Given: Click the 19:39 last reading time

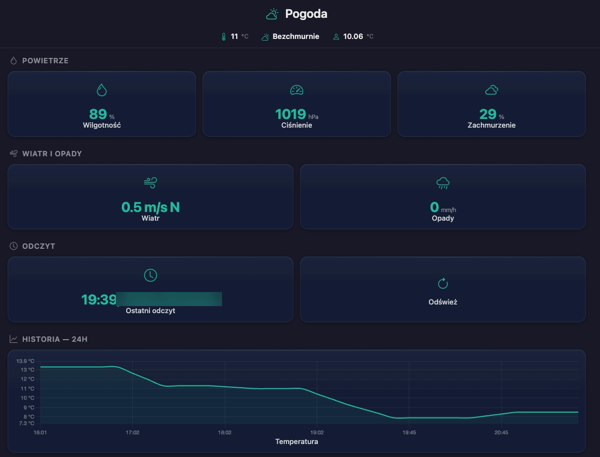Looking at the screenshot, I should (x=99, y=300).
